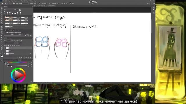
Task: Switch foreground and background colors
Action: 2,54
